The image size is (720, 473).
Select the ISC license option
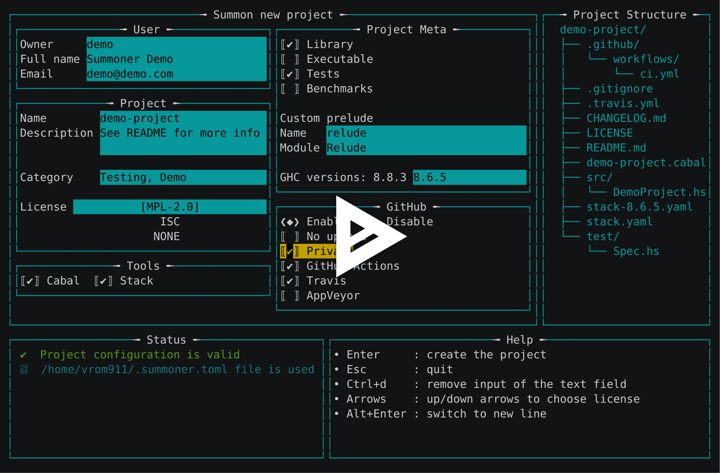170,222
